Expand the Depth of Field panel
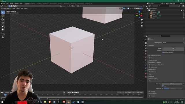Viewport: 185px width, 104px height. point(153,60)
